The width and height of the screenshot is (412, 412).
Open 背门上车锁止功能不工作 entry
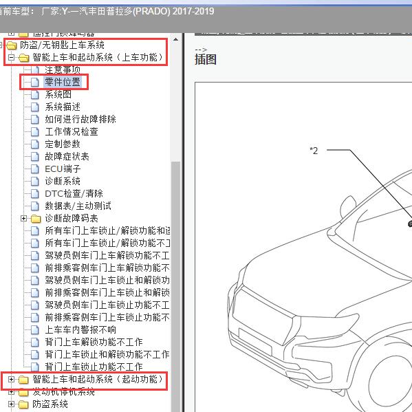point(94,367)
